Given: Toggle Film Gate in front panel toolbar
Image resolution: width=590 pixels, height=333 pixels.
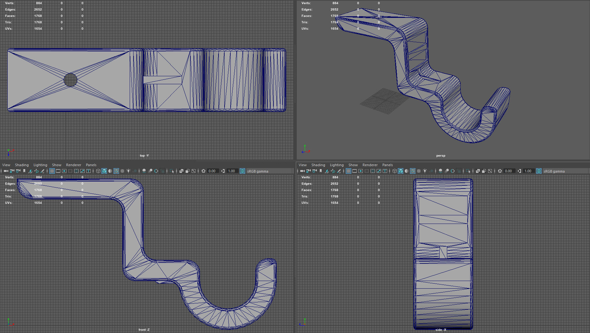Looking at the screenshot, I should click(58, 171).
